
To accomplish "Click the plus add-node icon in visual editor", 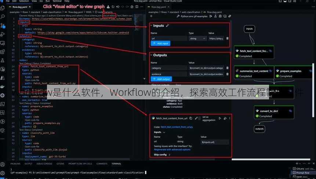I will coord(151,16).
